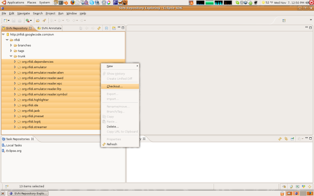Open the Navigate menu
Screen dimensions: 314x196
tap(24, 13)
